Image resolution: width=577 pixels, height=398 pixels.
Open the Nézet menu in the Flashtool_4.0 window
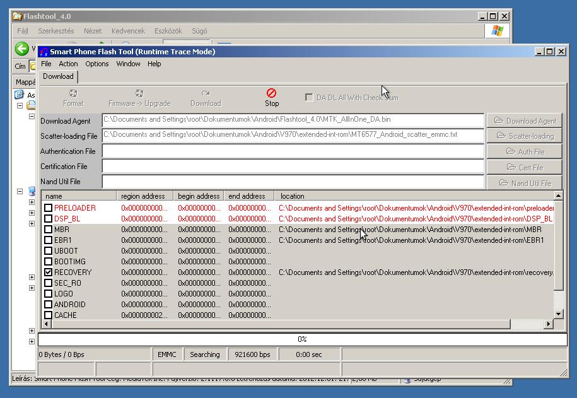coord(92,31)
